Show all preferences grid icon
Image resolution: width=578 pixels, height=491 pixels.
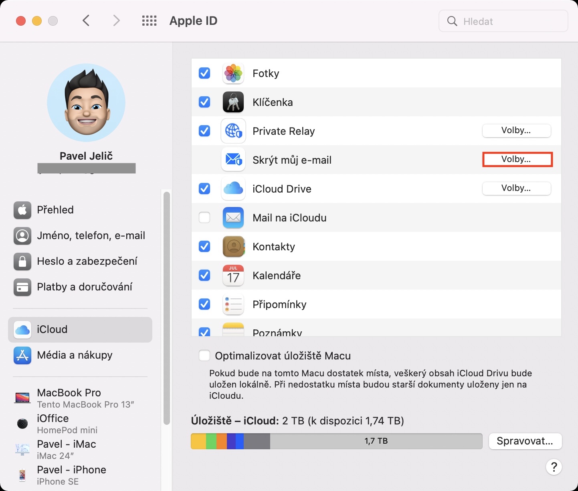150,20
